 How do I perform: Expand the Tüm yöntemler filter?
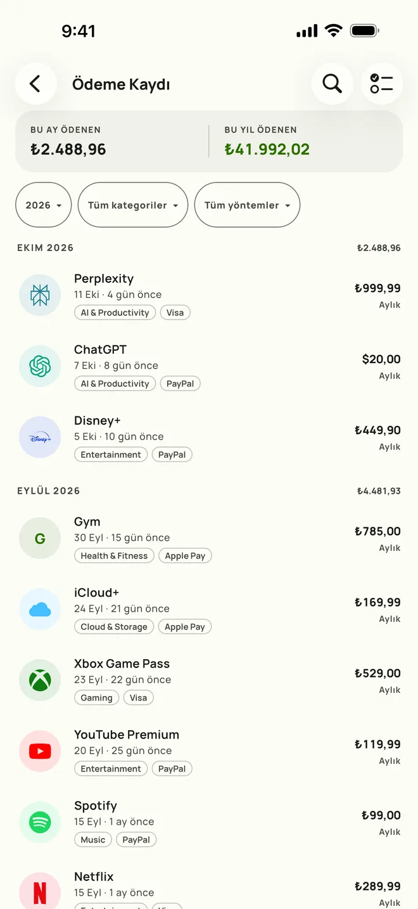pyautogui.click(x=247, y=205)
